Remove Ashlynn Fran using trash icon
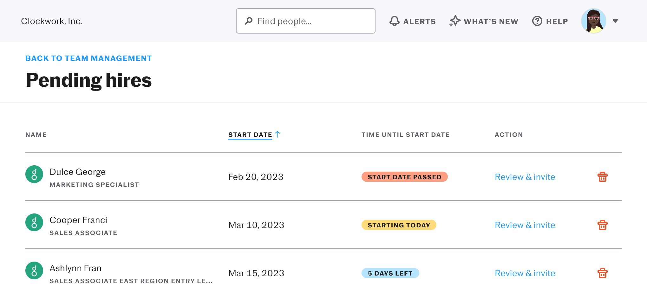This screenshot has height=292, width=647. pyautogui.click(x=602, y=273)
